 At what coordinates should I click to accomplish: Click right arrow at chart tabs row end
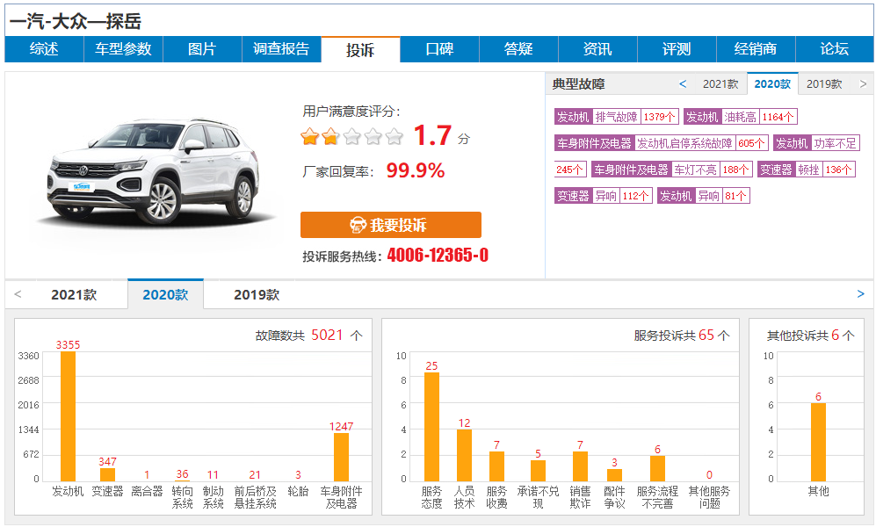pyautogui.click(x=860, y=294)
